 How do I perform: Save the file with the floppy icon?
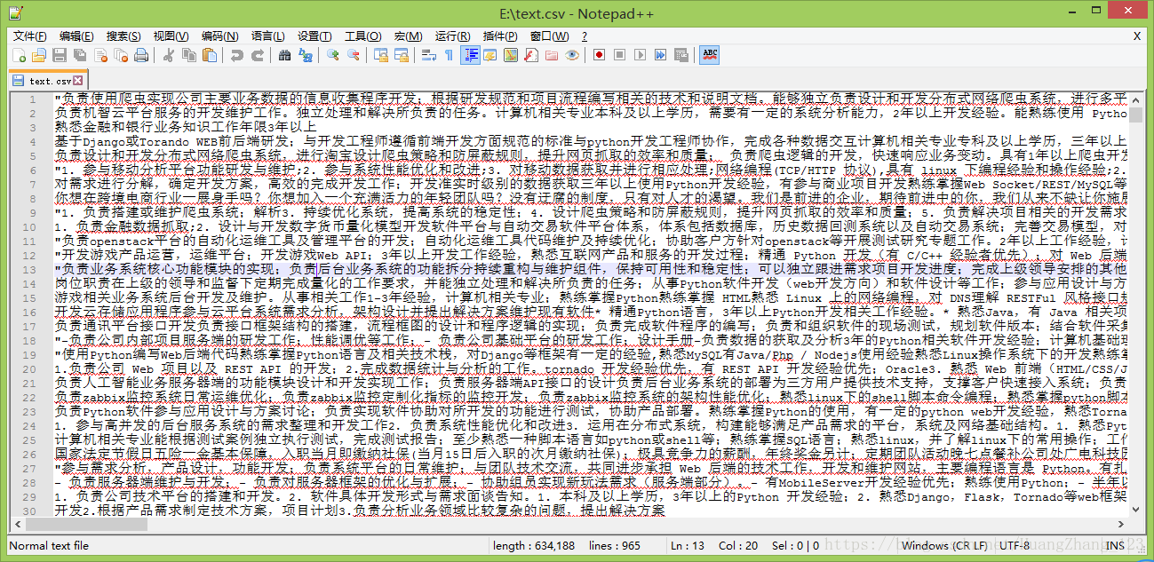pyautogui.click(x=59, y=55)
